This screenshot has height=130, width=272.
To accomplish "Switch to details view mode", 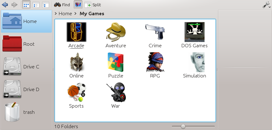I will [36, 5].
